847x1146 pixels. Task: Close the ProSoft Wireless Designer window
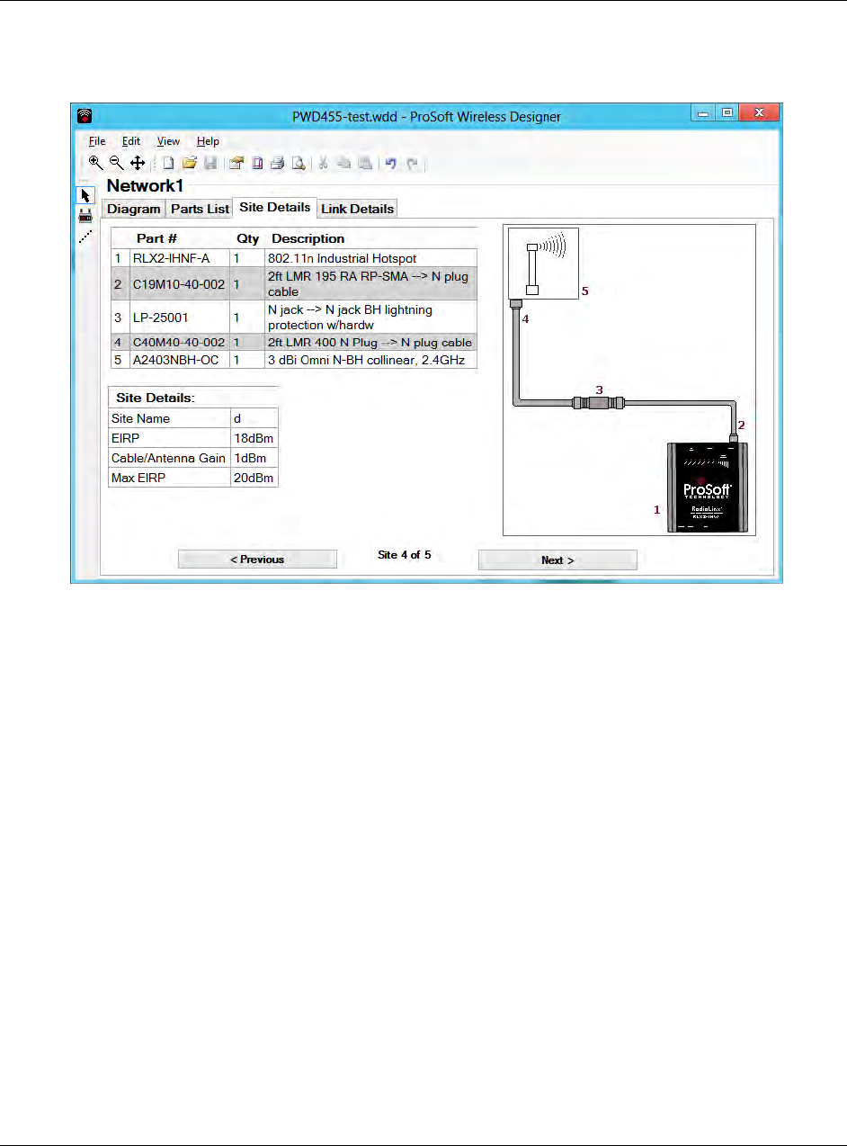point(758,112)
